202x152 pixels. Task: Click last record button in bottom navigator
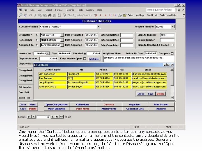pyautogui.click(x=57, y=117)
